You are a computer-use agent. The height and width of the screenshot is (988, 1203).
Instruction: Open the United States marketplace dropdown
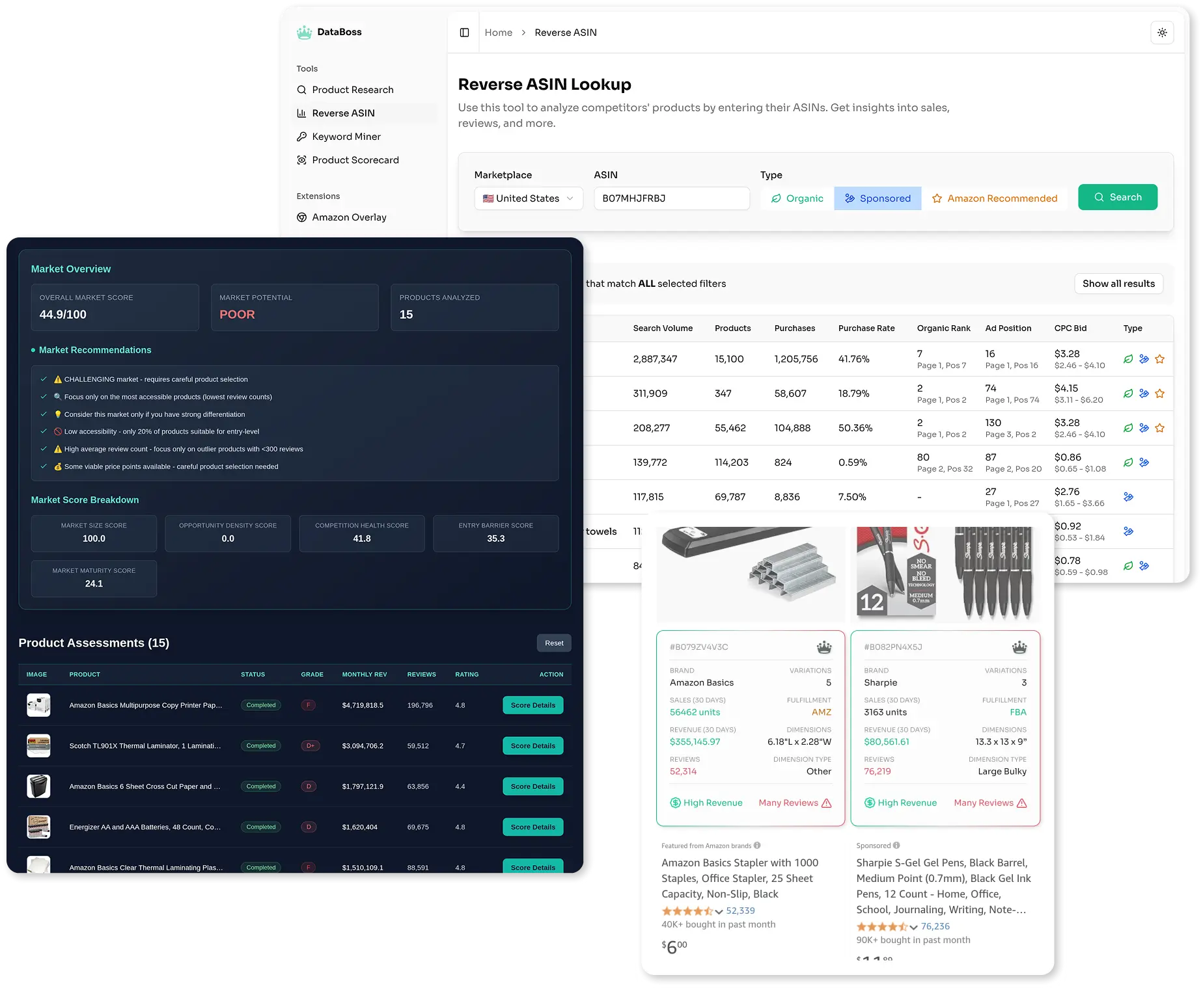coord(528,198)
